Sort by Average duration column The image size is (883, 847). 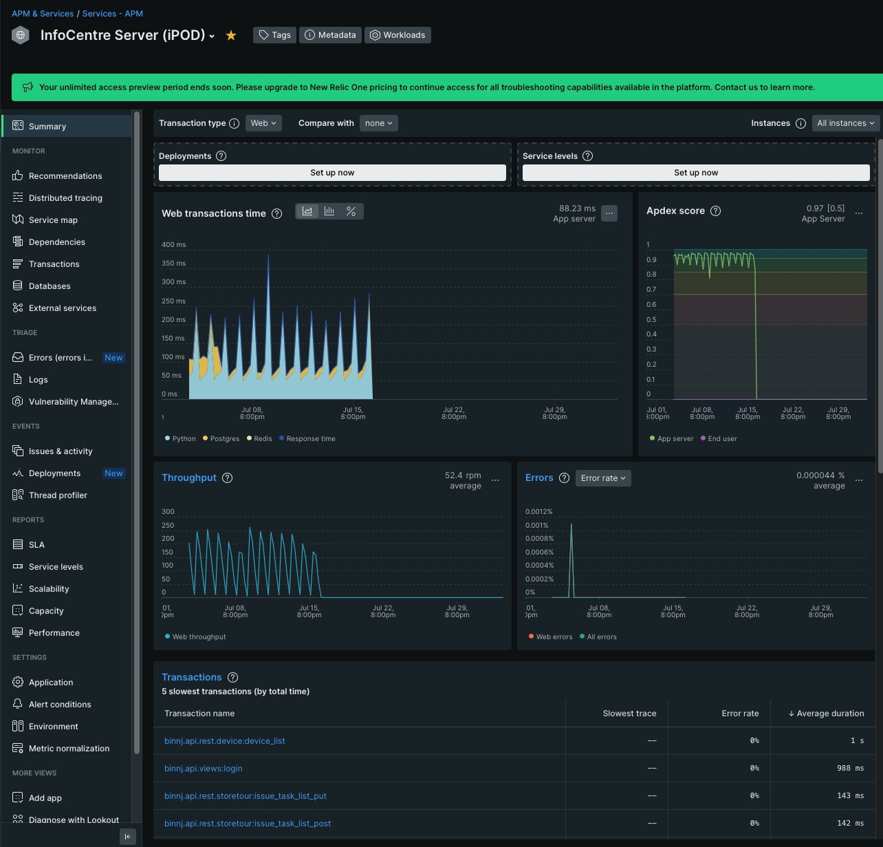(826, 714)
